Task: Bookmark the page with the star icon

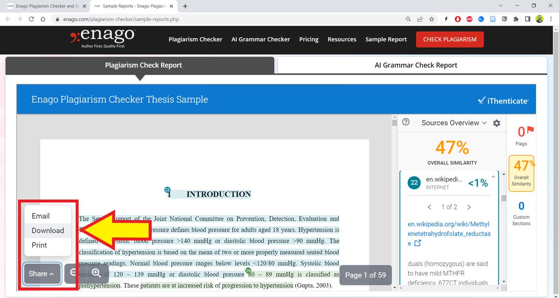Action: point(431,19)
